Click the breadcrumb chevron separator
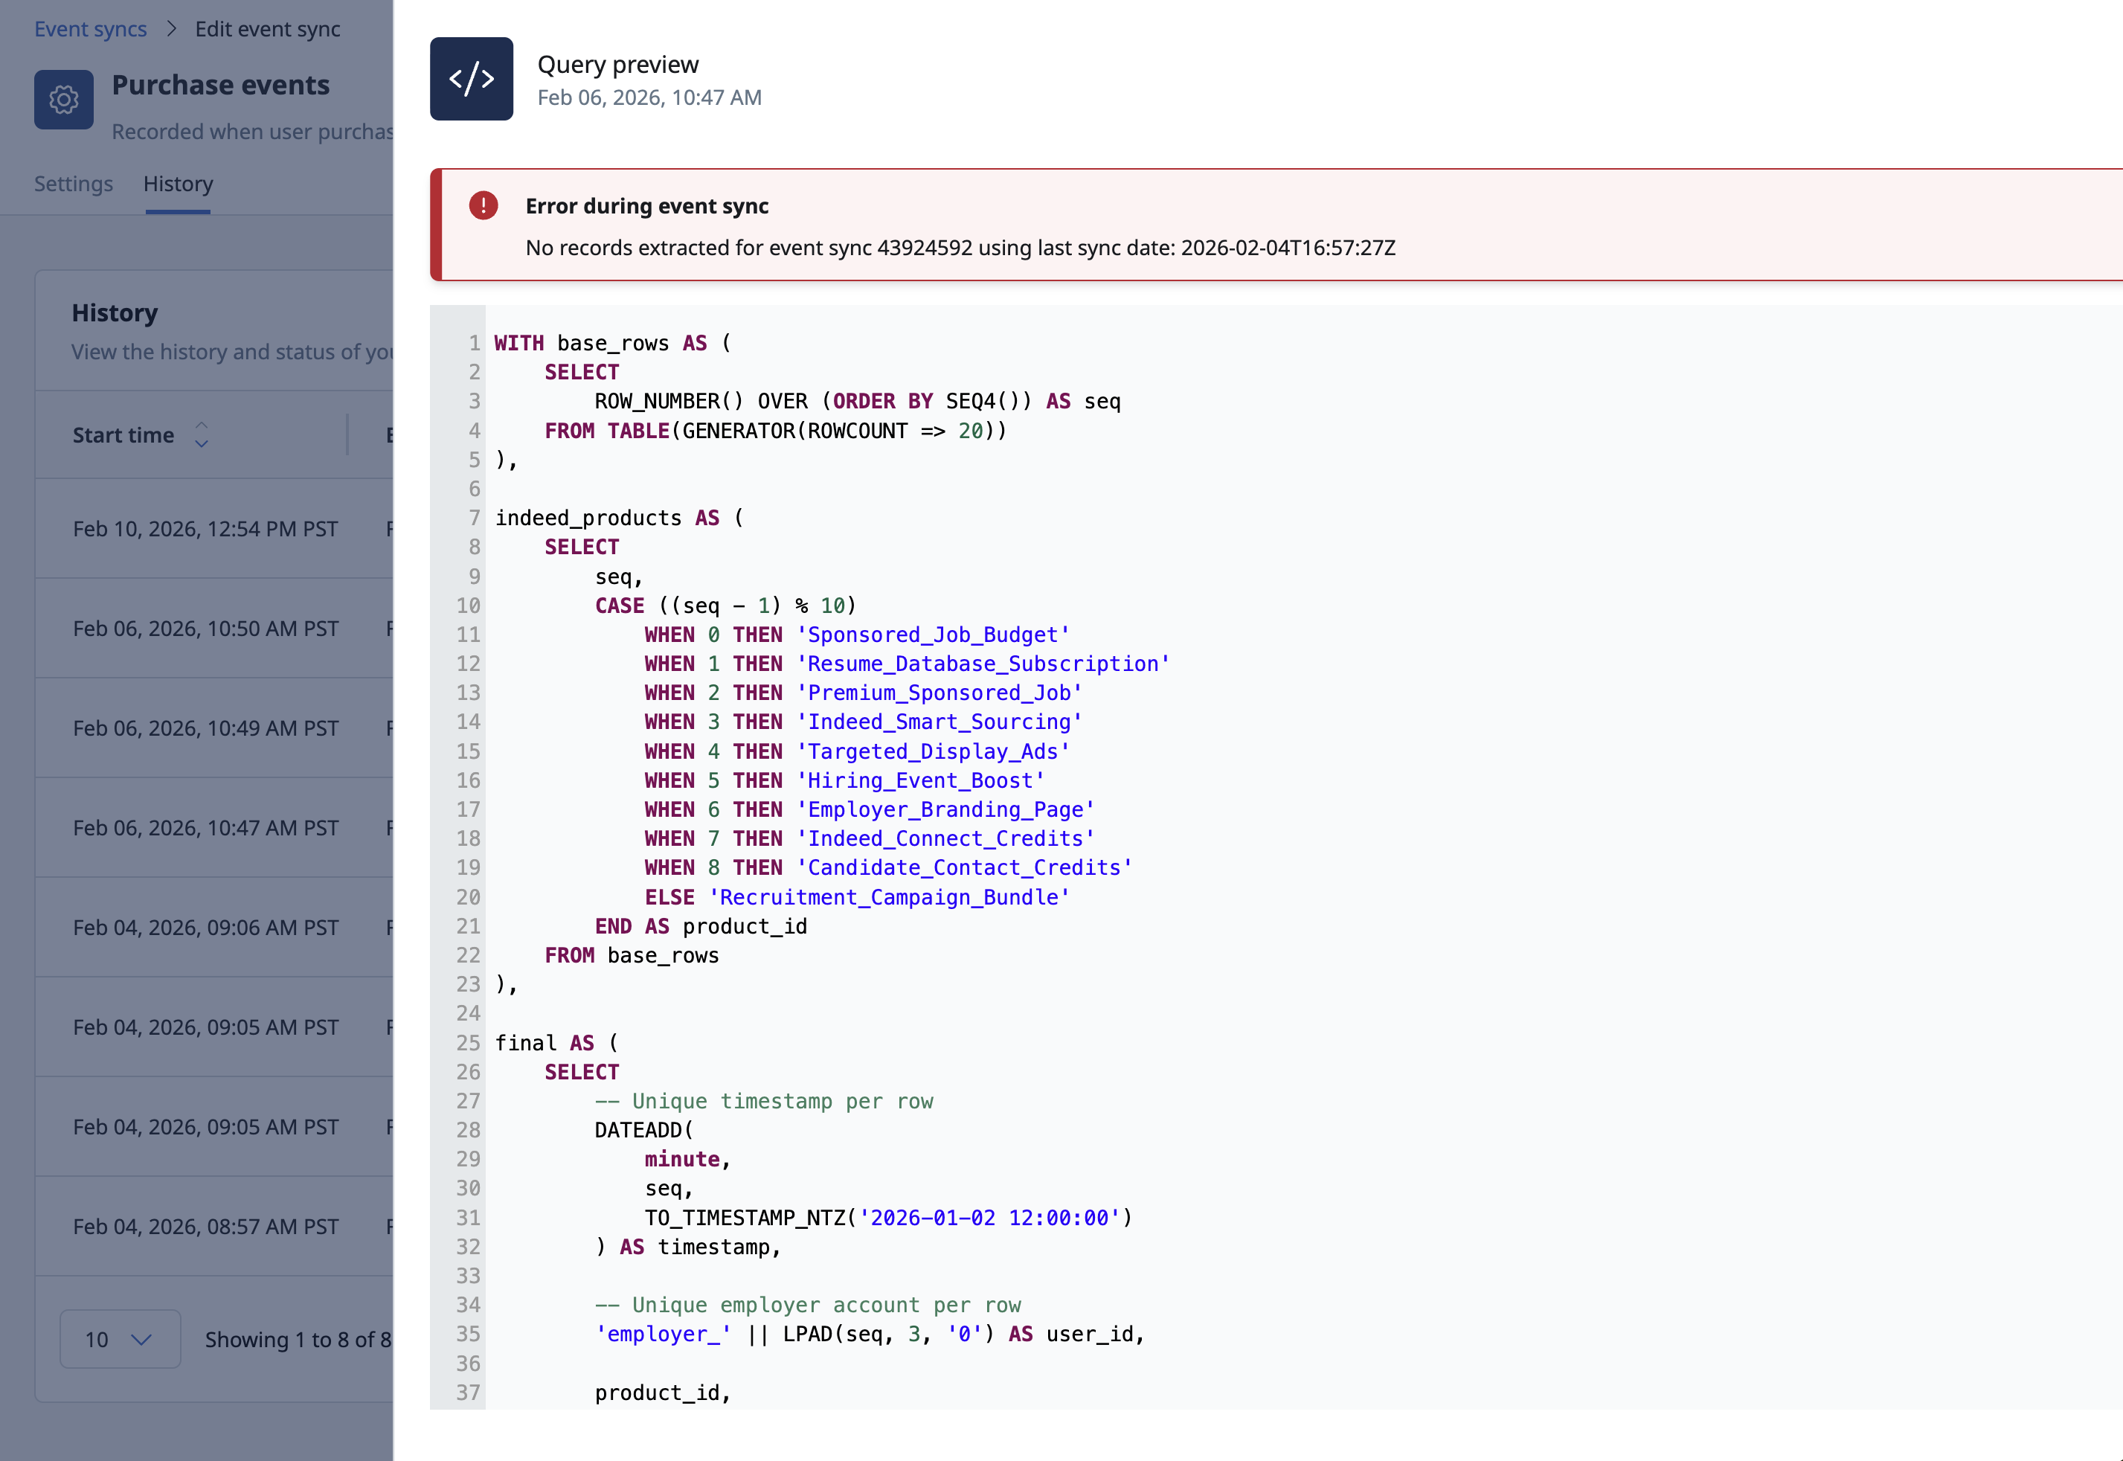Image resolution: width=2123 pixels, height=1461 pixels. (x=171, y=28)
